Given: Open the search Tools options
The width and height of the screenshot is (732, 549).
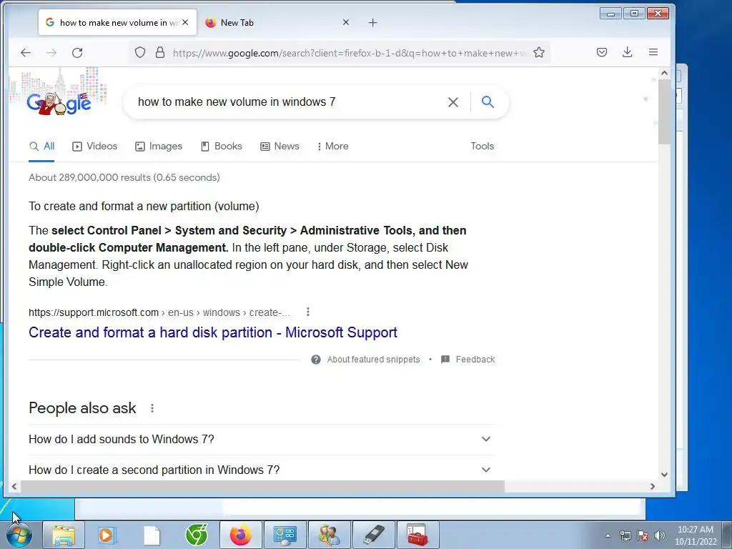Looking at the screenshot, I should pos(483,146).
